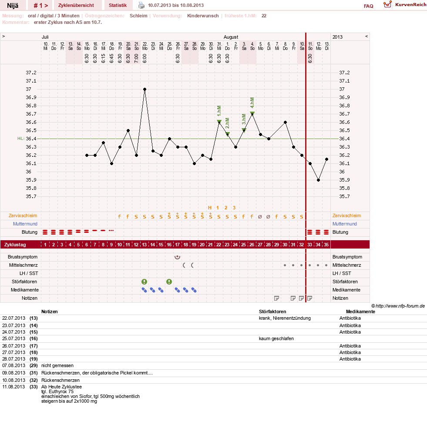Viewport: 427px width, 434px height.
Task: Click the Muttermund label on the right side
Action: [x=345, y=224]
